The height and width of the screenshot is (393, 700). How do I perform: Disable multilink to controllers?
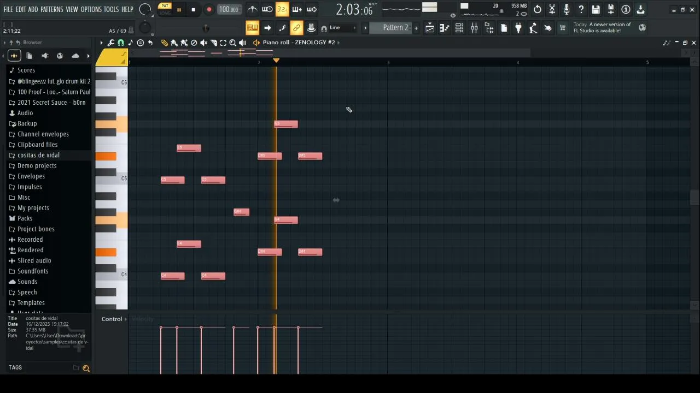[x=296, y=28]
